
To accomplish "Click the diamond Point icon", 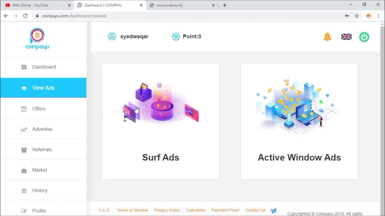I will pos(176,37).
